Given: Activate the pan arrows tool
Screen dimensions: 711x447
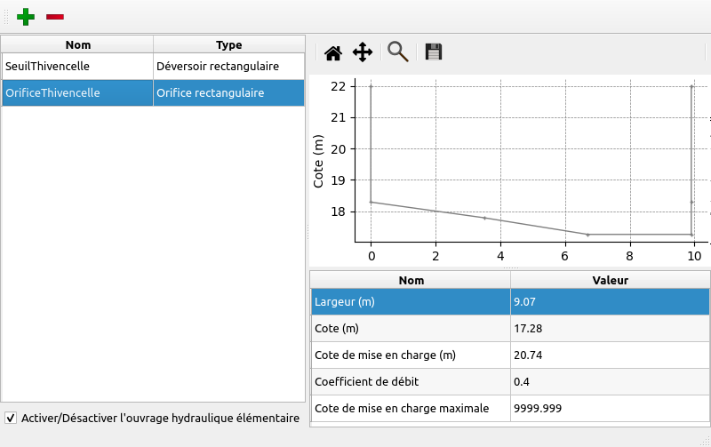Looking at the screenshot, I should pos(363,53).
